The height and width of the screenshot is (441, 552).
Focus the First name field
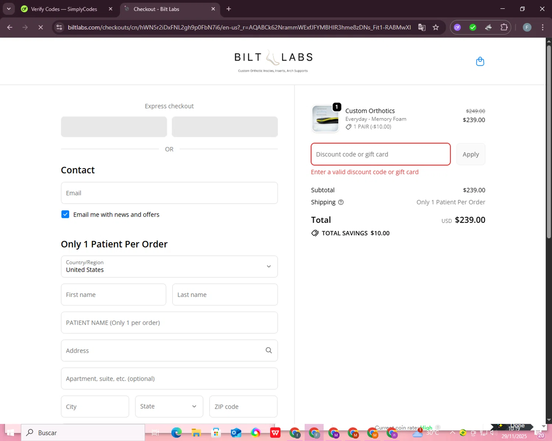tap(113, 294)
